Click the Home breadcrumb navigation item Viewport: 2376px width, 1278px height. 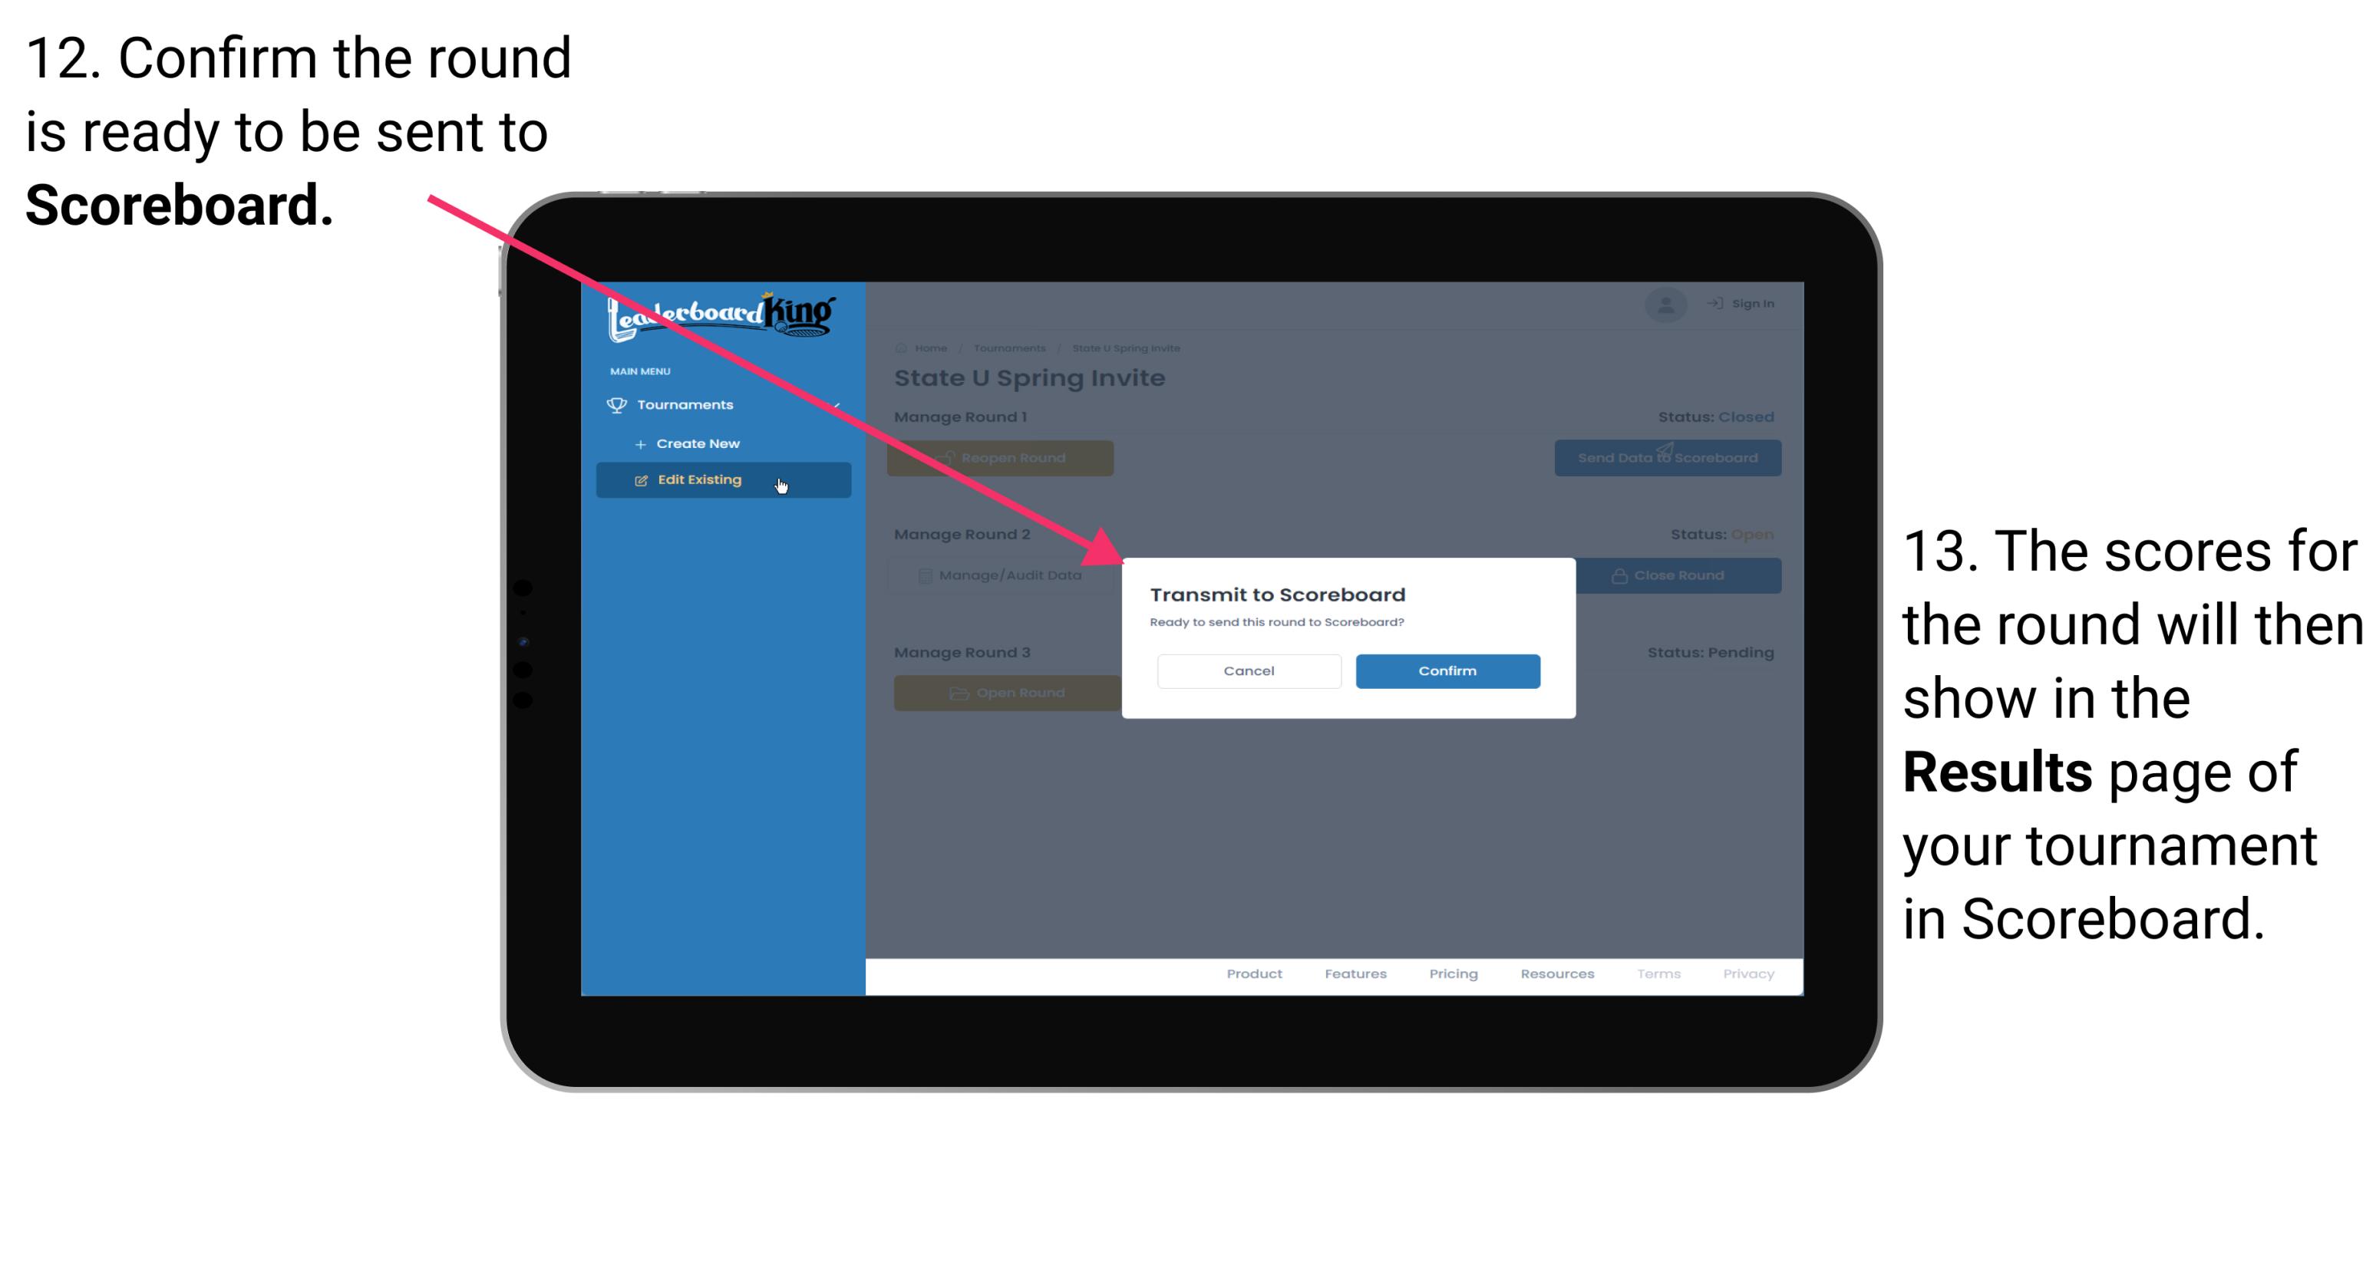[929, 347]
